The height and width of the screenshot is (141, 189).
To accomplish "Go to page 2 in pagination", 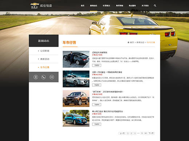I will point(131,133).
